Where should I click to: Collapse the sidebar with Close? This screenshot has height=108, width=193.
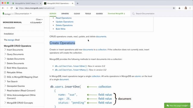point(39,19)
